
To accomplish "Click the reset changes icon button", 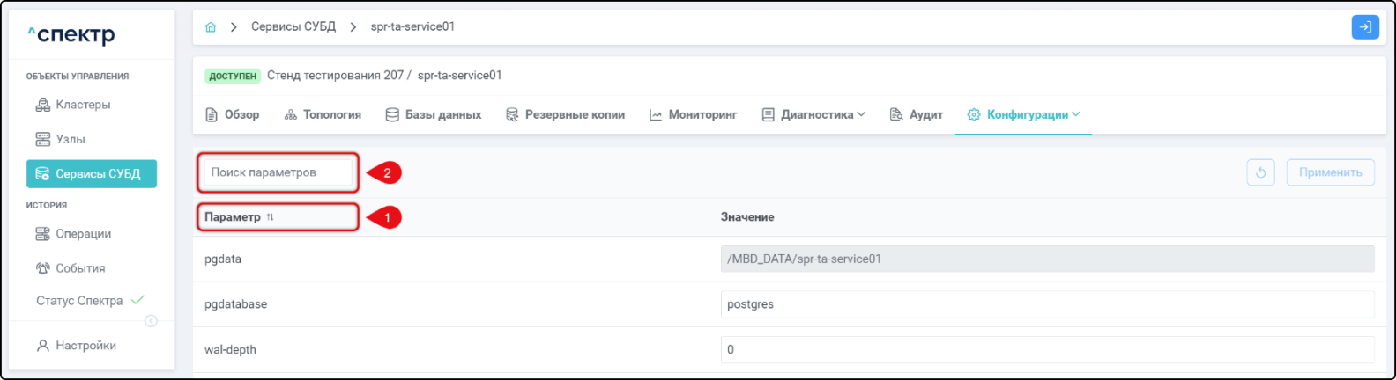I will [1260, 172].
